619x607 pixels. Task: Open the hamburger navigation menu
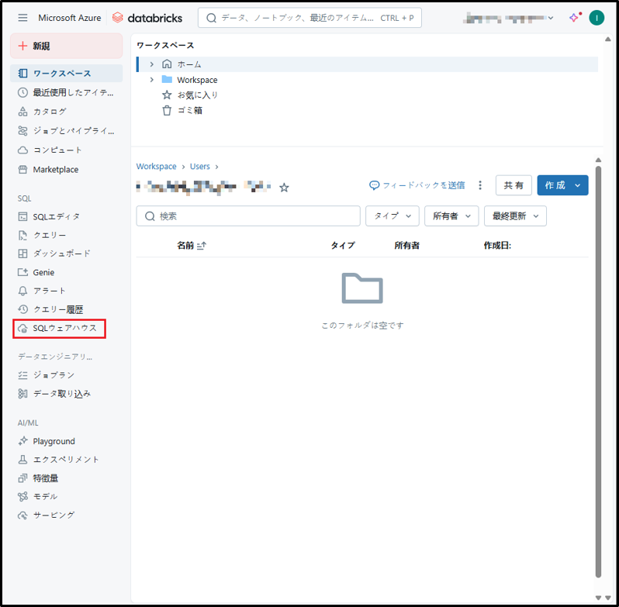pyautogui.click(x=23, y=18)
